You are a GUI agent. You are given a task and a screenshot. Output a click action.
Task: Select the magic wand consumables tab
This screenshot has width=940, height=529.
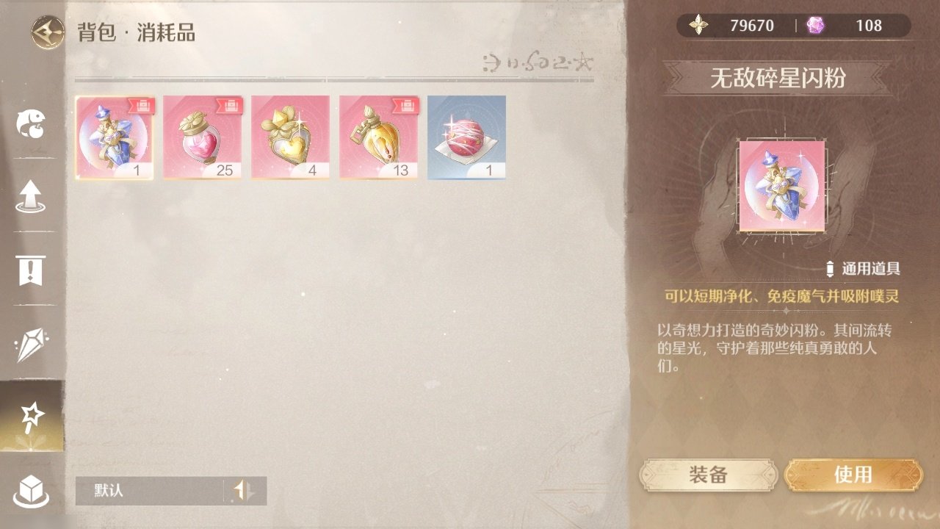click(x=32, y=417)
